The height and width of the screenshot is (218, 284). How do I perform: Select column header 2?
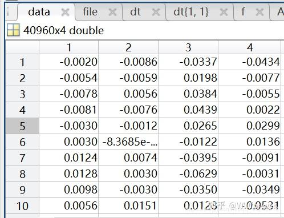pos(128,47)
